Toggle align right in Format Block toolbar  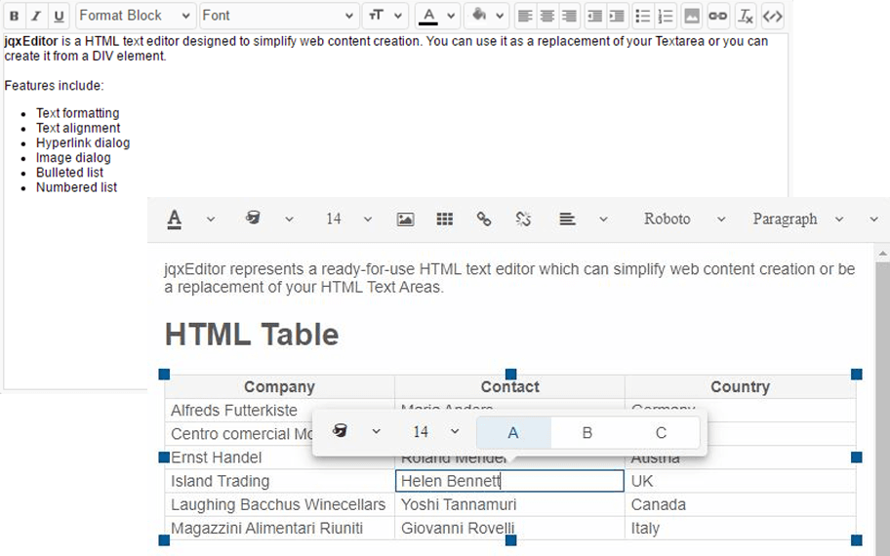tap(569, 16)
